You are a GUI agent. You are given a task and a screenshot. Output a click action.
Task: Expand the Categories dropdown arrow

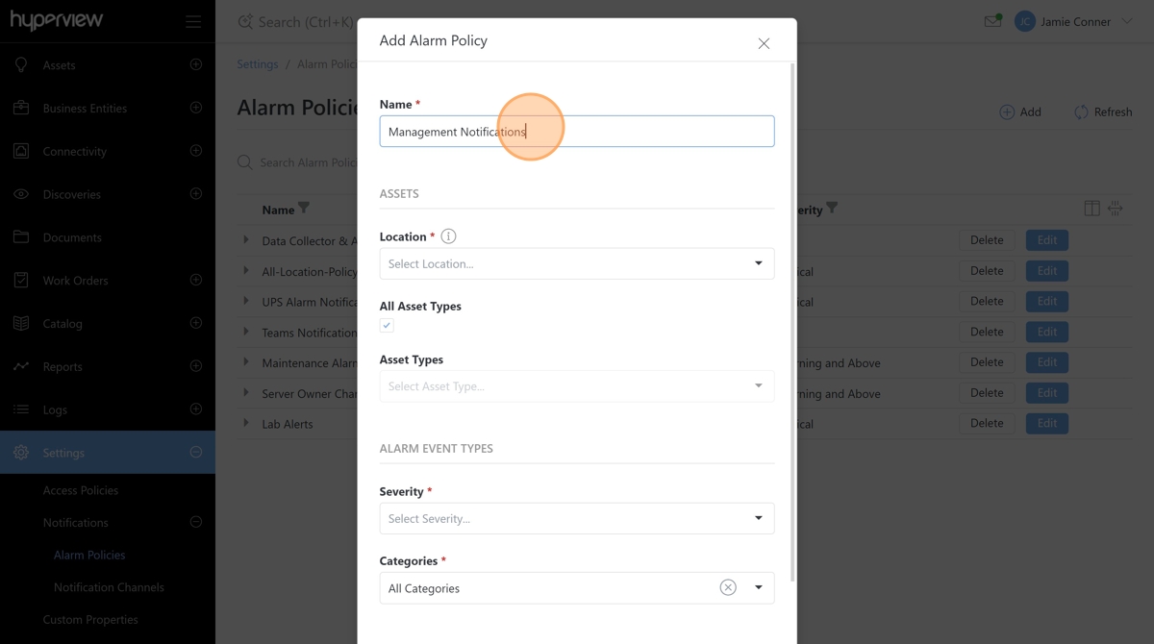(758, 587)
